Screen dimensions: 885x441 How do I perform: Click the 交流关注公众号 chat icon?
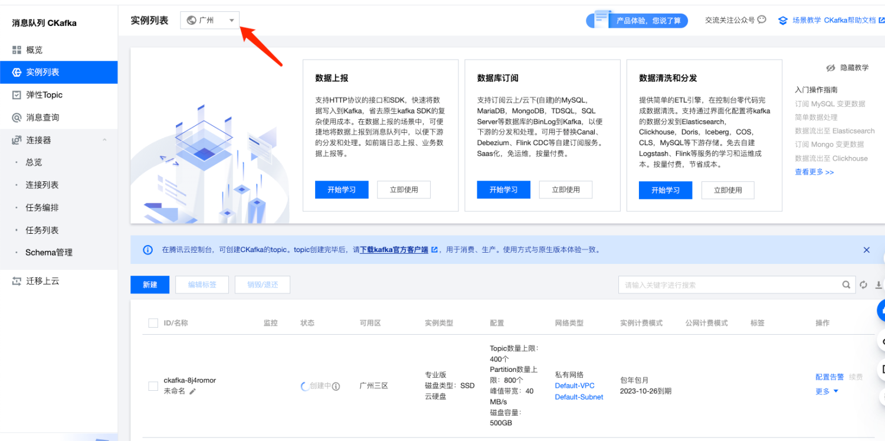[x=762, y=19]
